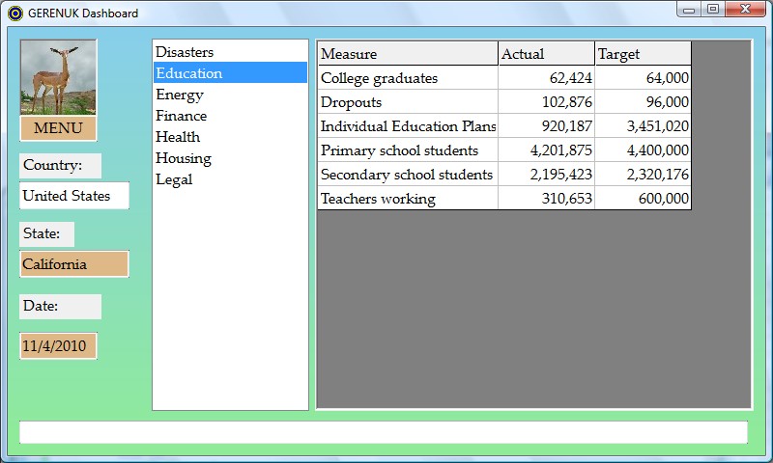The width and height of the screenshot is (773, 463).
Task: Choose Energy from the category list
Action: [x=180, y=95]
